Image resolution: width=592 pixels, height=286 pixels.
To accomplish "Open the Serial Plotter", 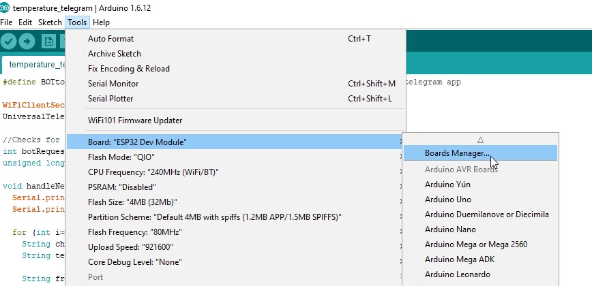I will pos(235,99).
